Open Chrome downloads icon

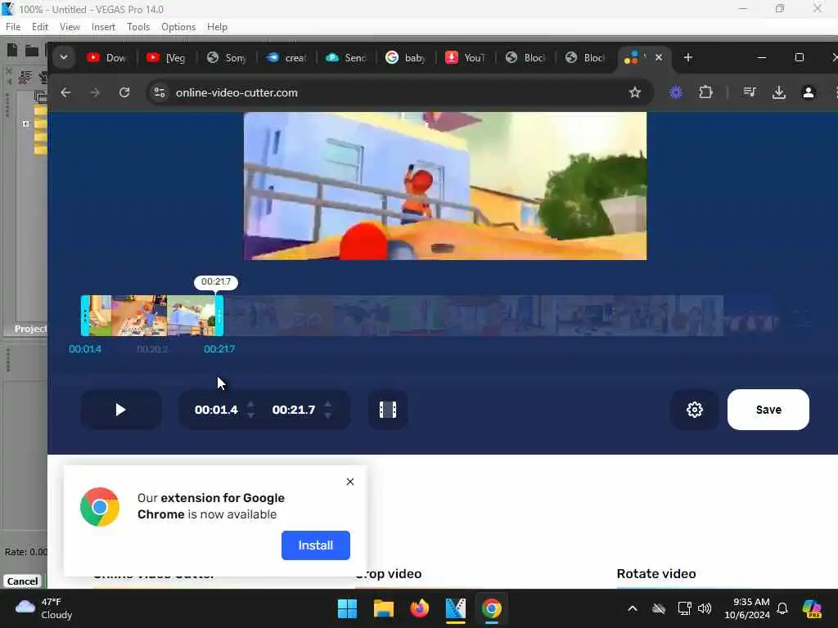pyautogui.click(x=779, y=92)
